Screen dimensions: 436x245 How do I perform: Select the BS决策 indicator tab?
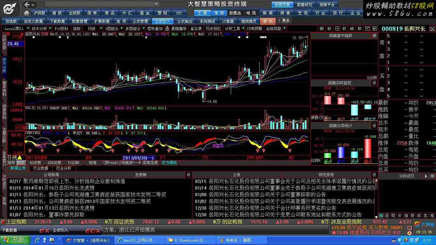click(35, 163)
